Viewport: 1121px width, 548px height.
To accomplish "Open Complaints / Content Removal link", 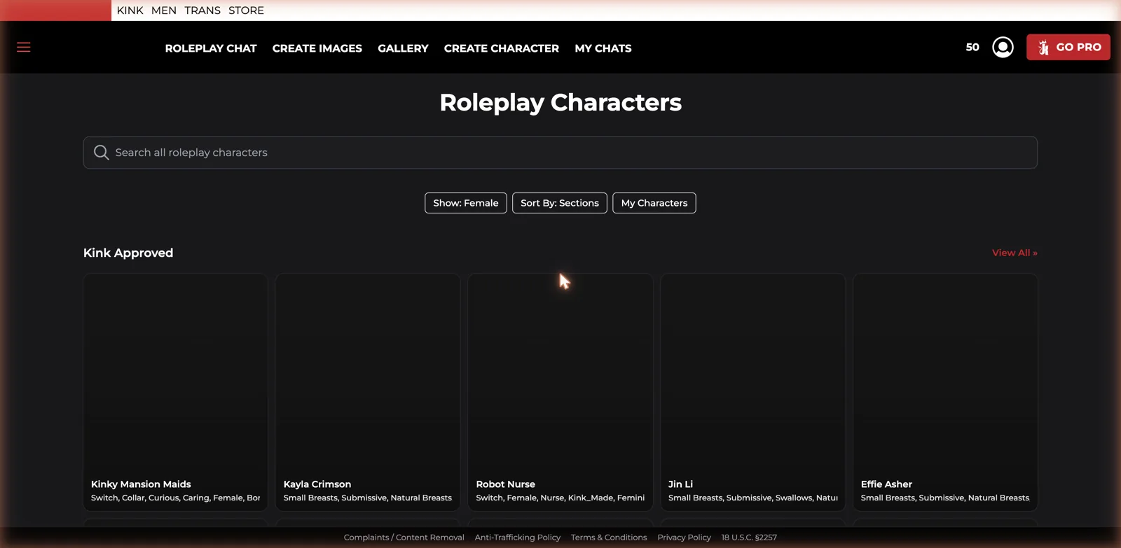I will pos(404,538).
